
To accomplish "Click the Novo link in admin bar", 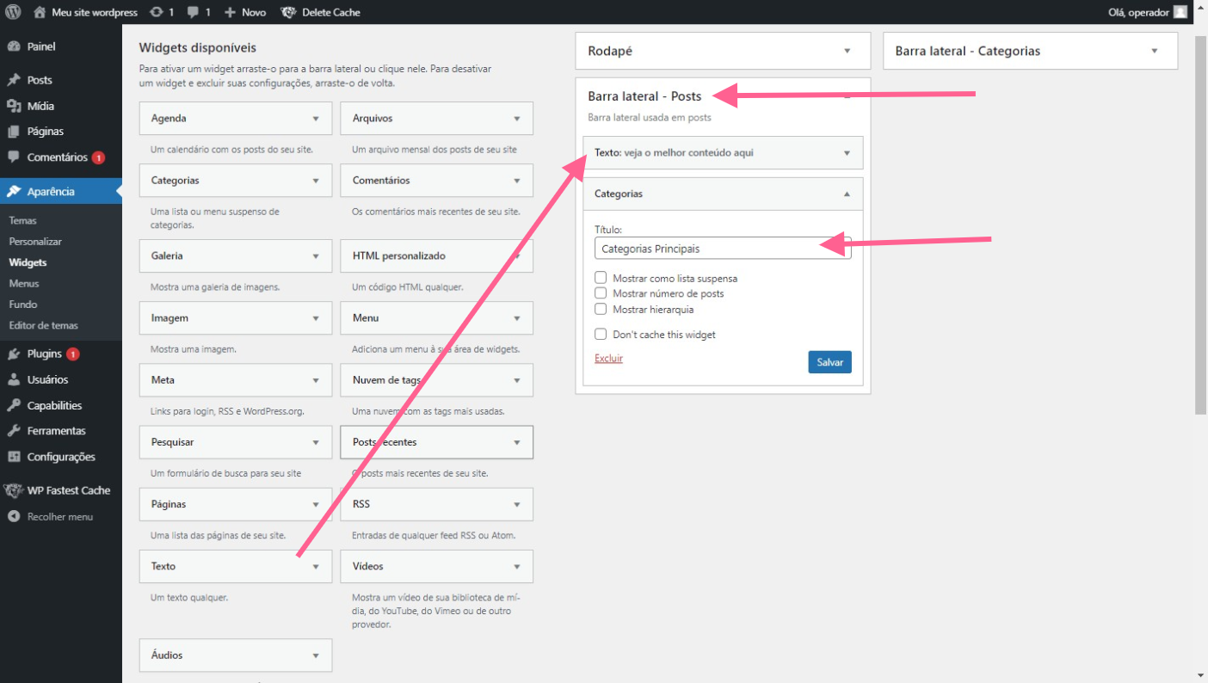I will (254, 12).
